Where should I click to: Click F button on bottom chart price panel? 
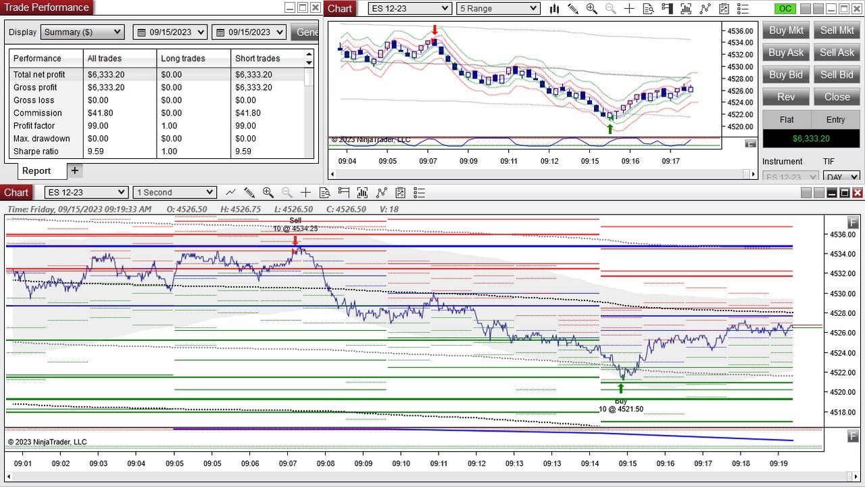pyautogui.click(x=854, y=222)
